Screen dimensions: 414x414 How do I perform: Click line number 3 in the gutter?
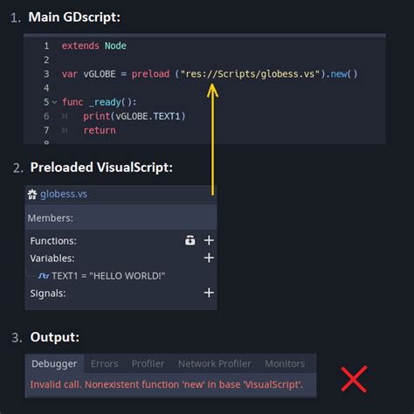46,74
